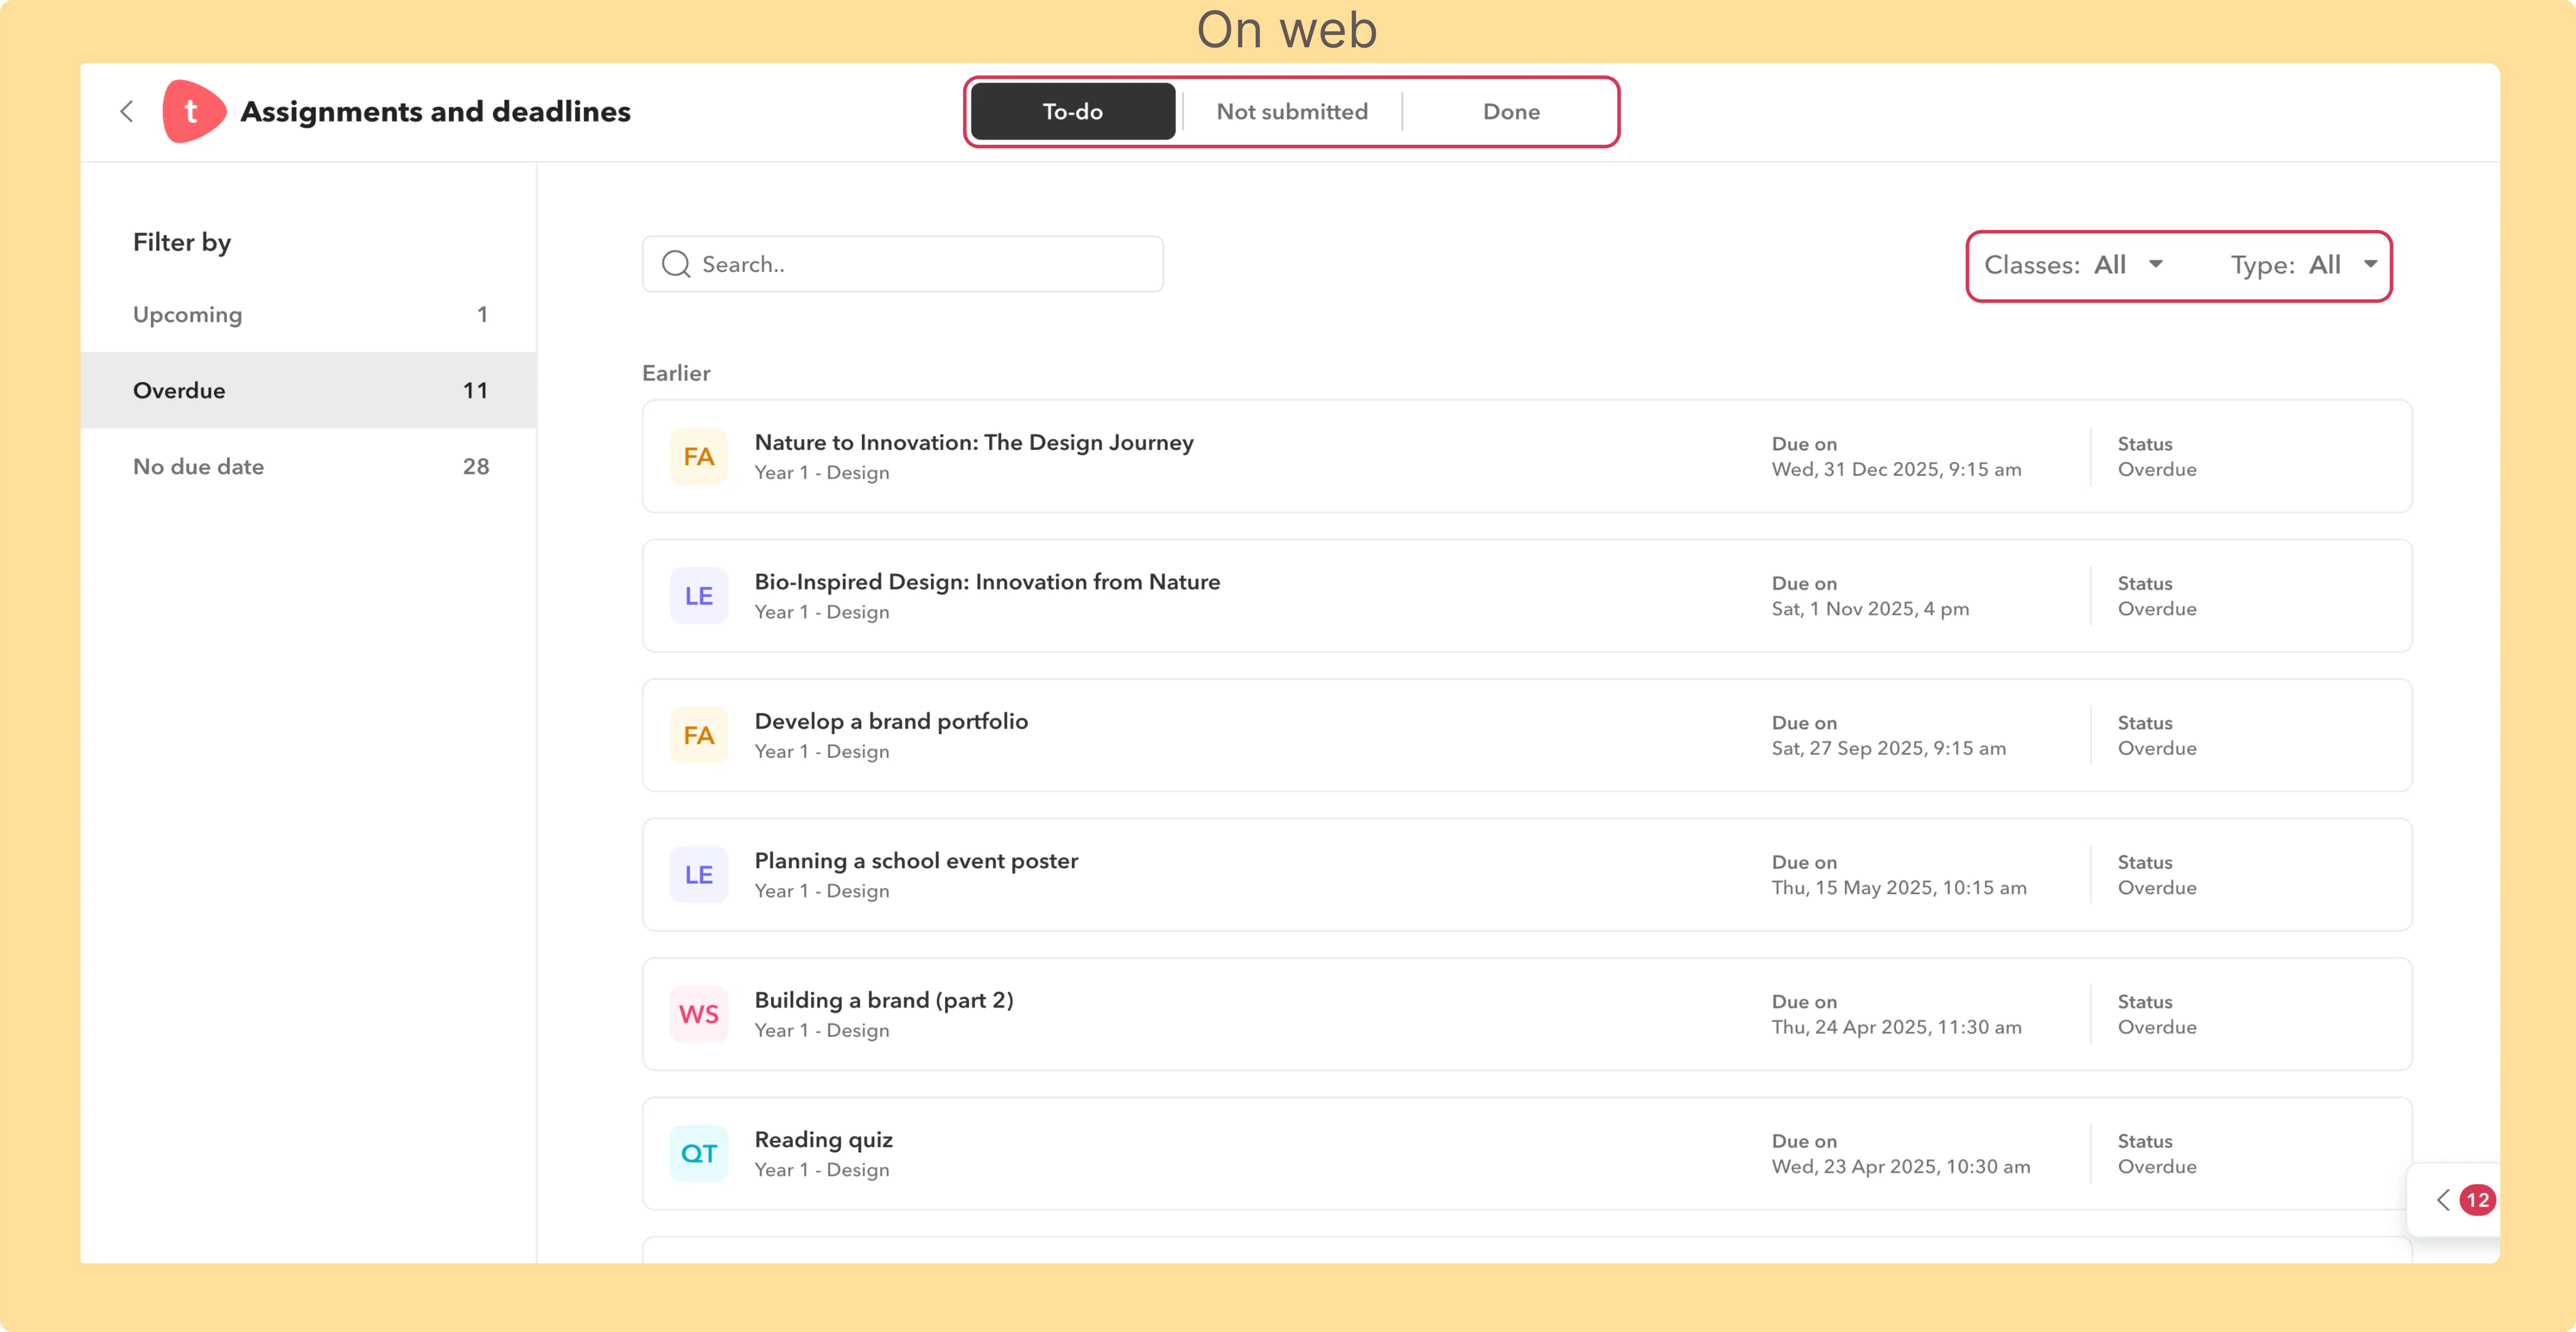Show assignments with No due date

(309, 466)
